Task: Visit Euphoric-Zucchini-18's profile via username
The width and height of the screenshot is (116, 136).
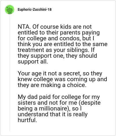Action: point(35,10)
